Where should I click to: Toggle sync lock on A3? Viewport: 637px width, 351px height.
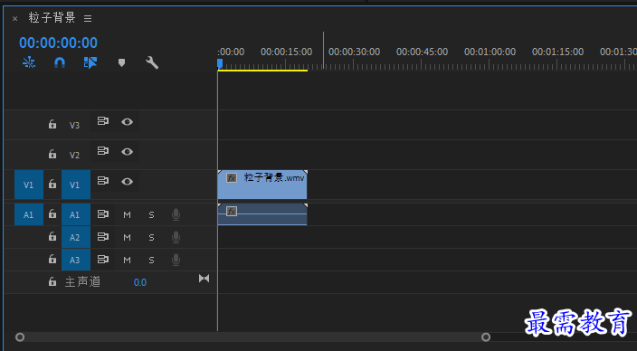[103, 260]
